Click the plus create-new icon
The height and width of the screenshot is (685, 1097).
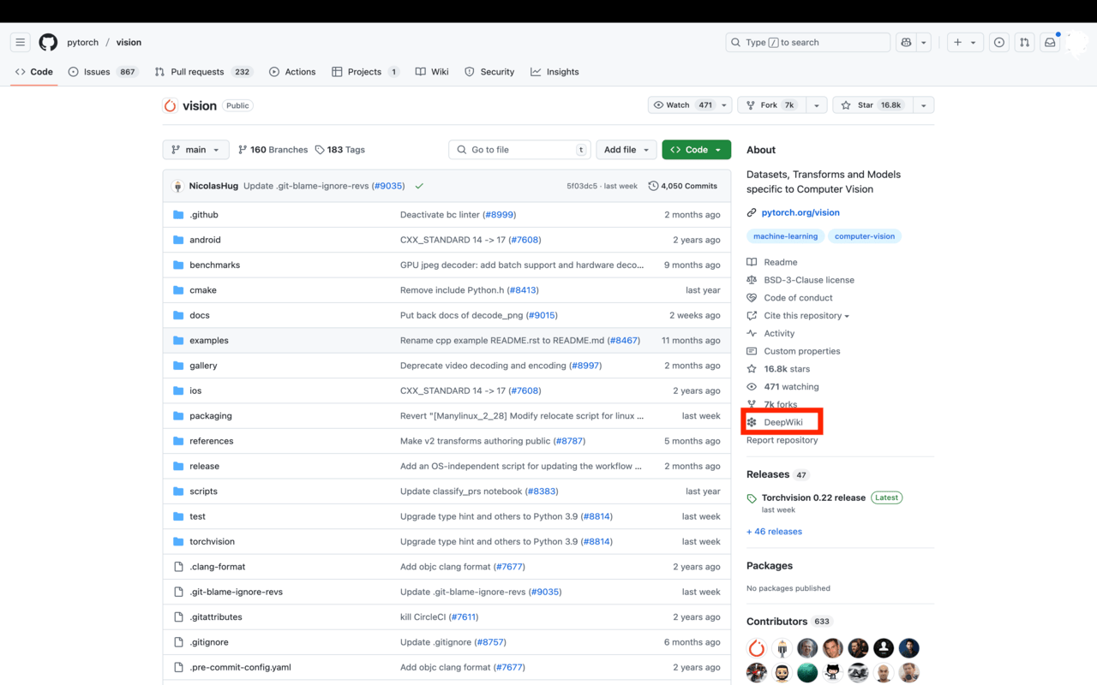[957, 42]
